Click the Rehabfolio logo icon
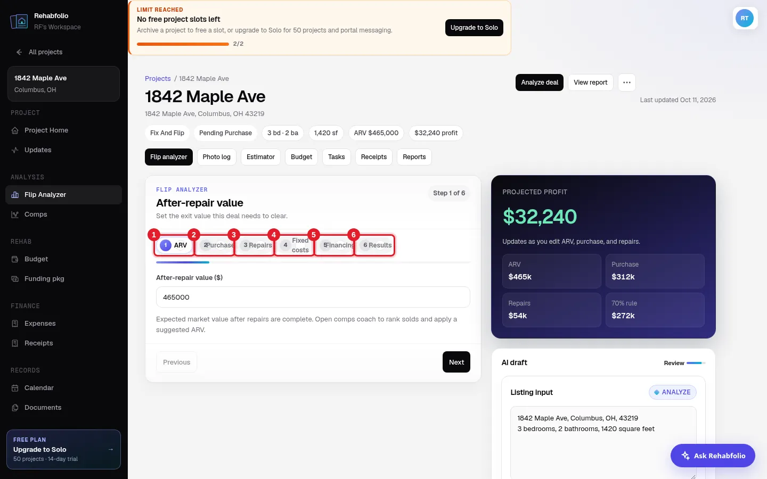Image resolution: width=767 pixels, height=479 pixels. (19, 21)
